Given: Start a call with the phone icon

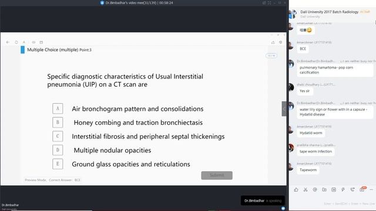Looking at the screenshot, I should coord(352,189).
